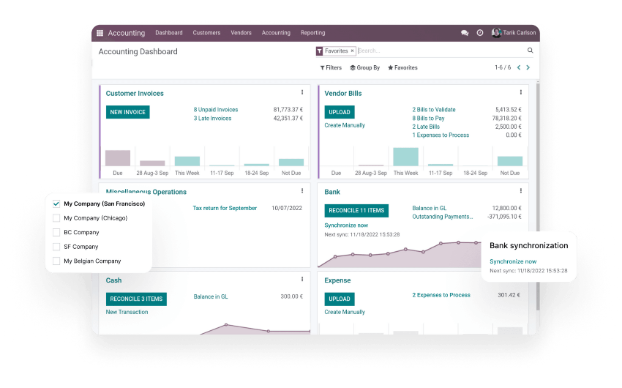Click UPLOAD in Vendor Bills card

coord(340,112)
